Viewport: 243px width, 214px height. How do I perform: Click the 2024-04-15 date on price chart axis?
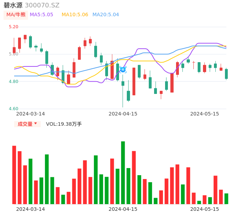pyautogui.click(x=123, y=114)
